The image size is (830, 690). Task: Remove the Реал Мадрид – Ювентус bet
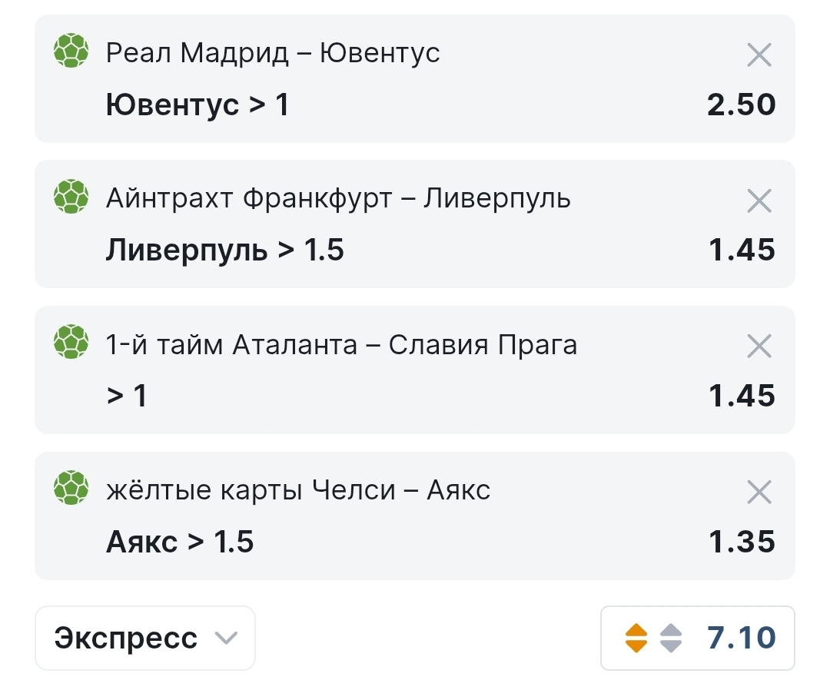(x=759, y=55)
